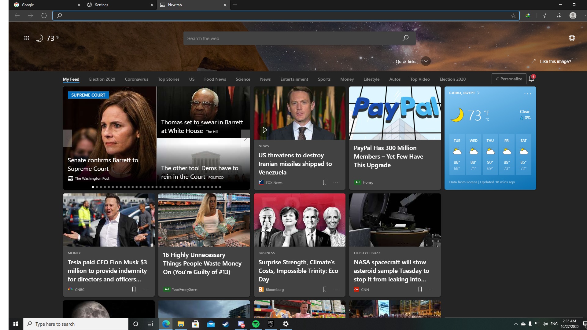Click Like this image link
587x330 pixels.
[556, 61]
